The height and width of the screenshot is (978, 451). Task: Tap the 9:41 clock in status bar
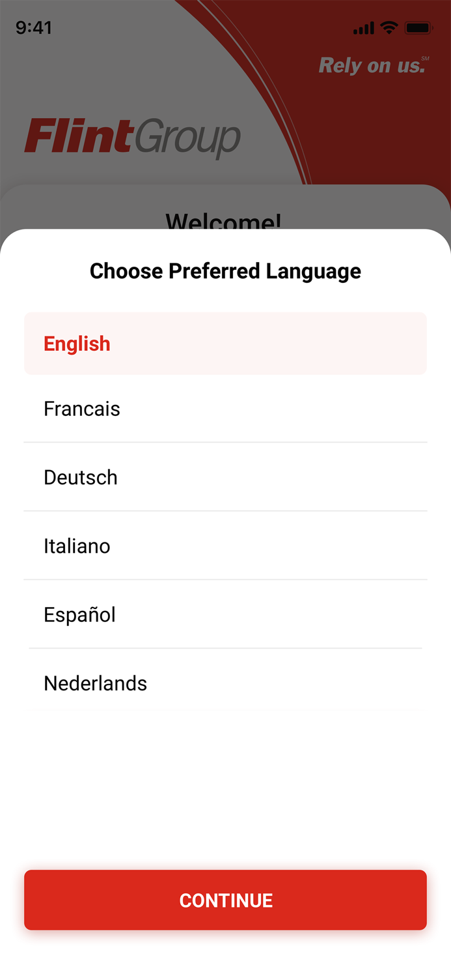point(34,27)
